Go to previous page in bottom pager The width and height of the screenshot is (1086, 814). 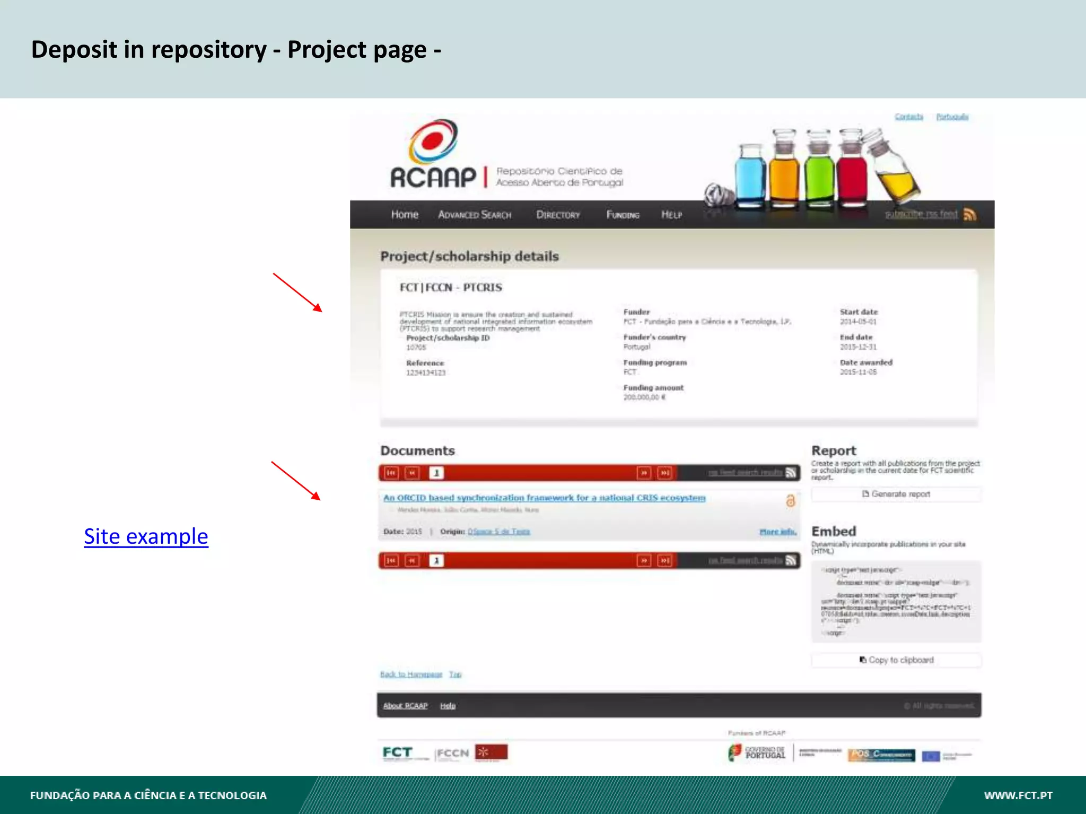coord(412,561)
